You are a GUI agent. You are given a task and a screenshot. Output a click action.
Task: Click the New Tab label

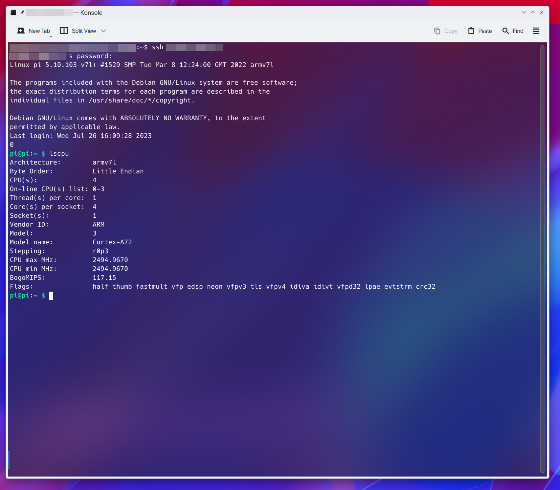(39, 31)
